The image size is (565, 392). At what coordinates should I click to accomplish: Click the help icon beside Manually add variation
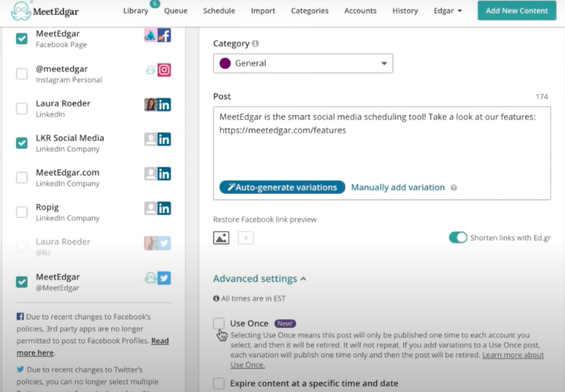[x=454, y=188]
